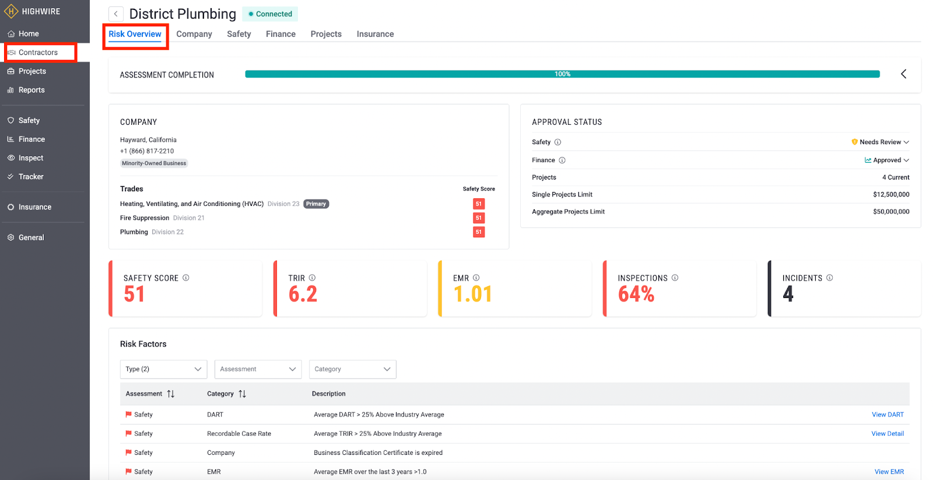
Task: Click the TRIR 6.2 value
Action: [x=303, y=295]
